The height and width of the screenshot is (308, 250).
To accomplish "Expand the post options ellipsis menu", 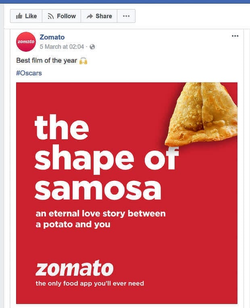I will [235, 36].
